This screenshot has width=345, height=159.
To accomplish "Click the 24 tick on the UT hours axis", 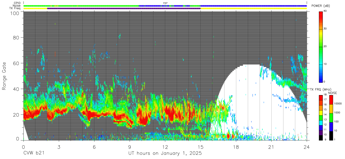I will pos(307,147).
